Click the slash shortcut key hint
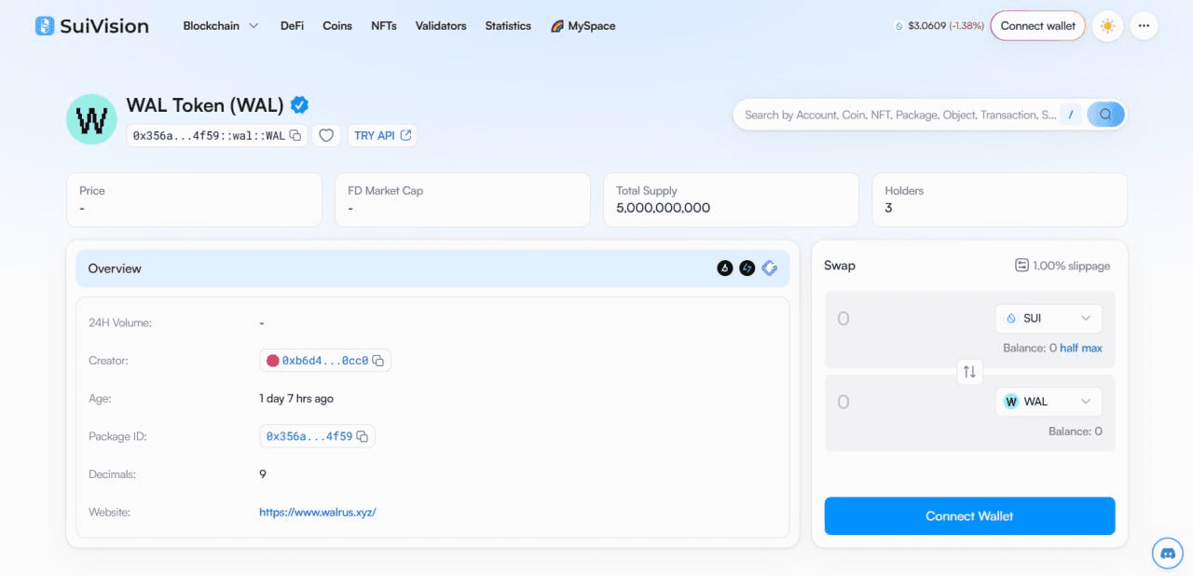 coord(1072,115)
